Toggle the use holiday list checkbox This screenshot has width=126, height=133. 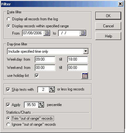(37, 76)
